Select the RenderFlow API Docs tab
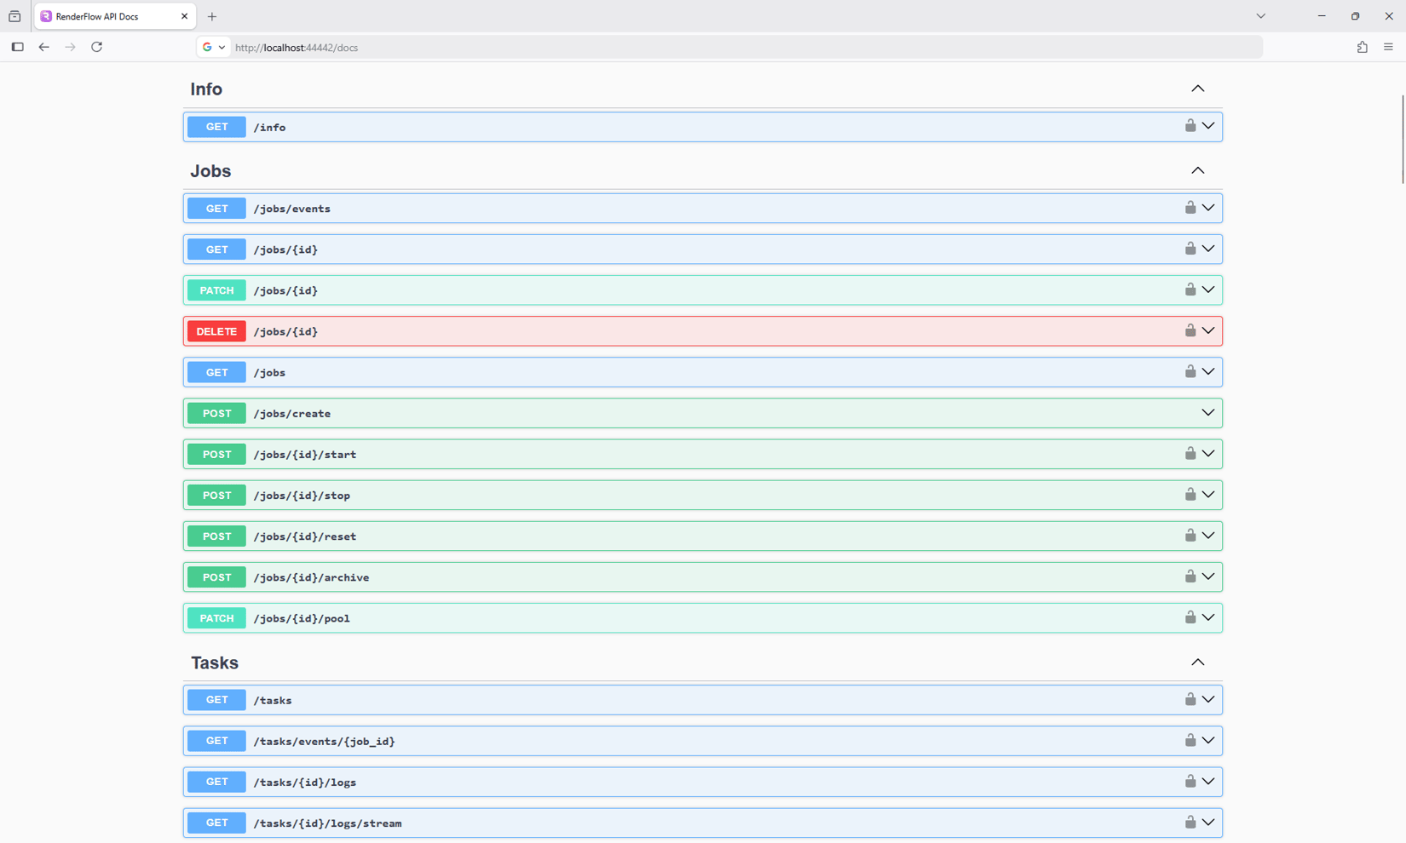The height and width of the screenshot is (843, 1406). [x=115, y=16]
